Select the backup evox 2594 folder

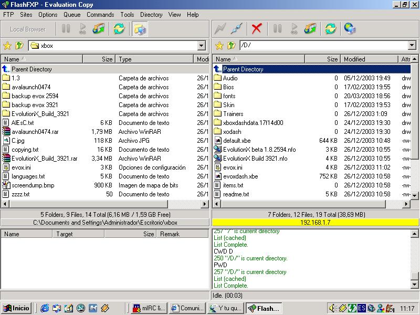(35, 96)
